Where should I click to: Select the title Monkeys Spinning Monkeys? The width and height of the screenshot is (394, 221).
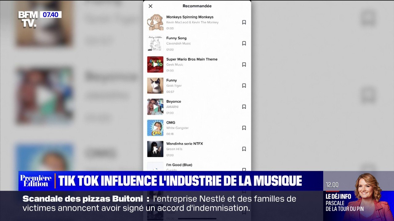(190, 17)
